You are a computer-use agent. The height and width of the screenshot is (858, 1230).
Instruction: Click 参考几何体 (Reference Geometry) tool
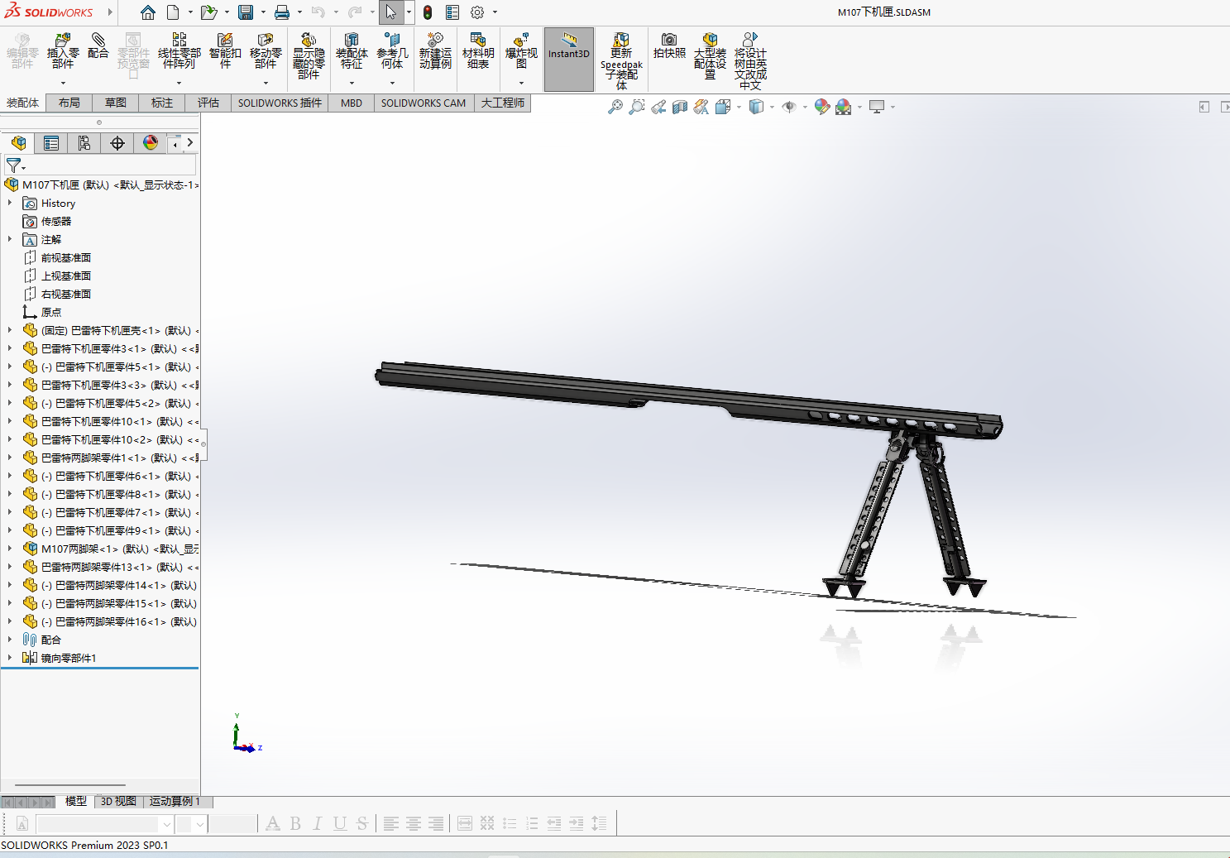tap(392, 51)
